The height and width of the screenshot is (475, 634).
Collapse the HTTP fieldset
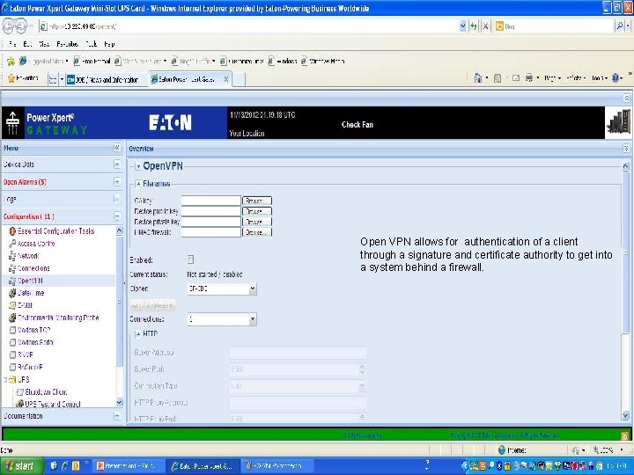pyautogui.click(x=138, y=333)
